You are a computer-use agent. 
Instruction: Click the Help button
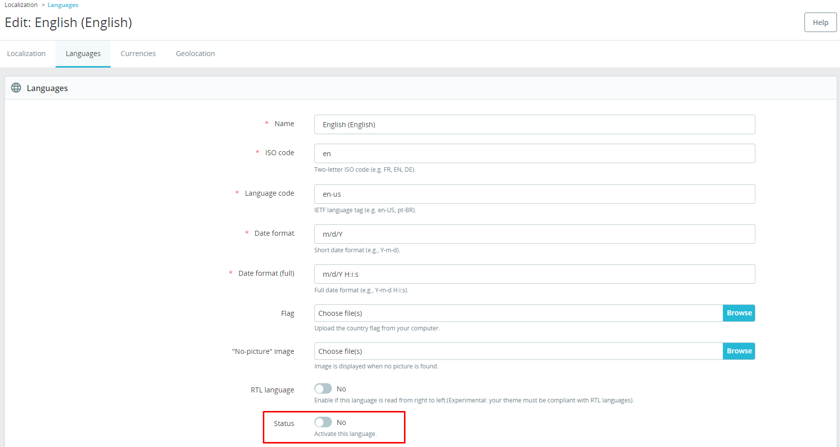[x=820, y=23]
